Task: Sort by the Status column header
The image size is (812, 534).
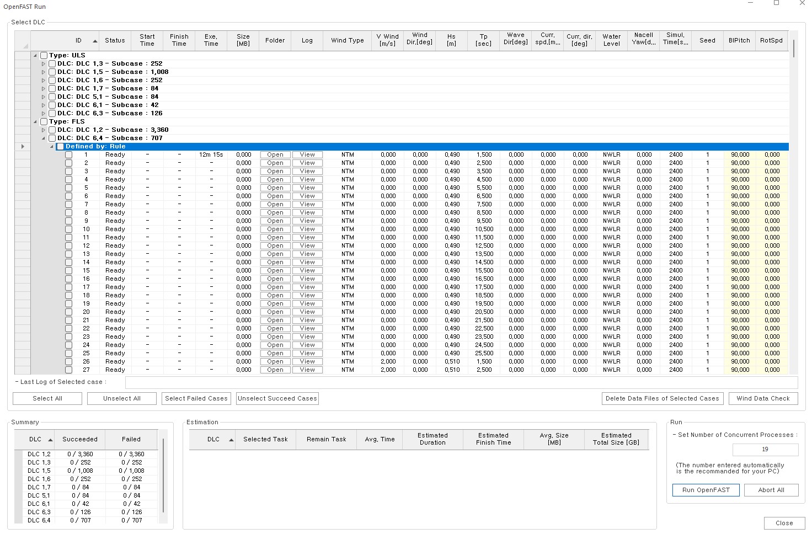Action: click(x=115, y=40)
